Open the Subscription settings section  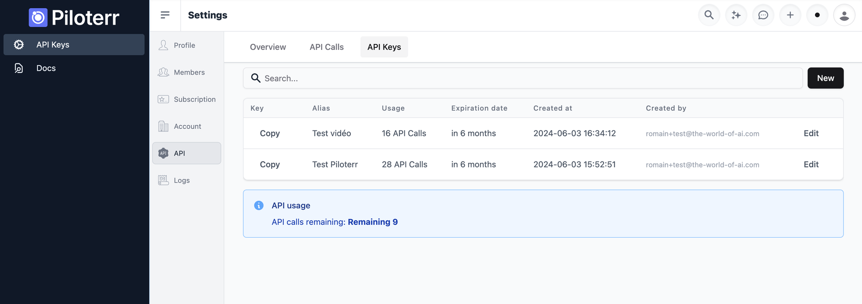point(194,99)
